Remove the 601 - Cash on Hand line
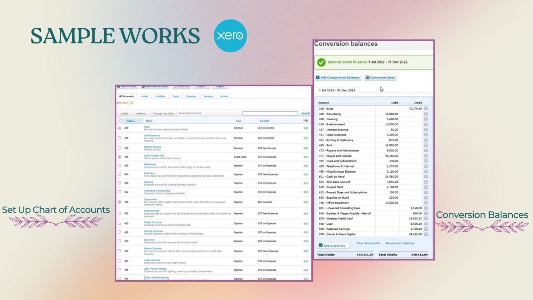Viewport: 533px width, 300px height. 426,177
